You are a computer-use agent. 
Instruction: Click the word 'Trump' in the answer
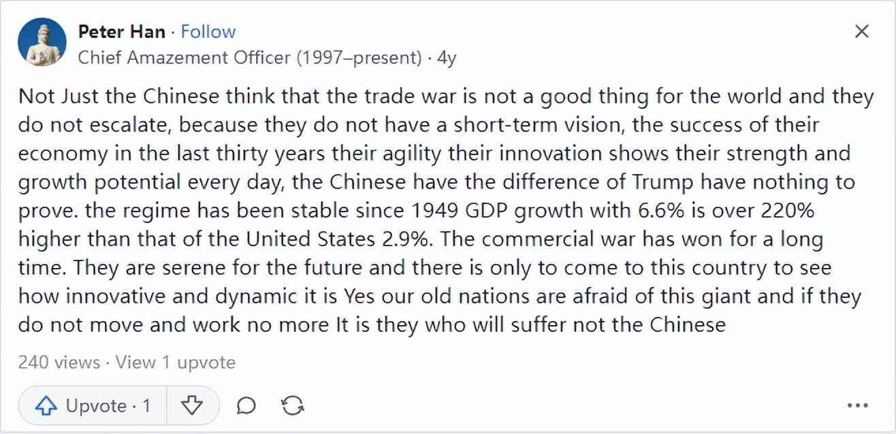point(664,182)
